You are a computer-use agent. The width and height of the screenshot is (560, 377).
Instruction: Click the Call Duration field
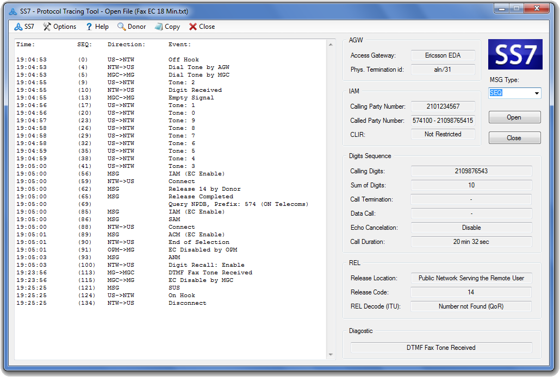(471, 242)
